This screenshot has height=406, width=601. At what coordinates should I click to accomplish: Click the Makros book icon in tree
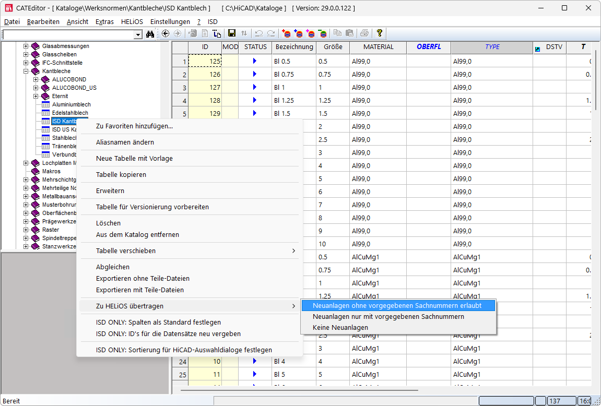[36, 171]
